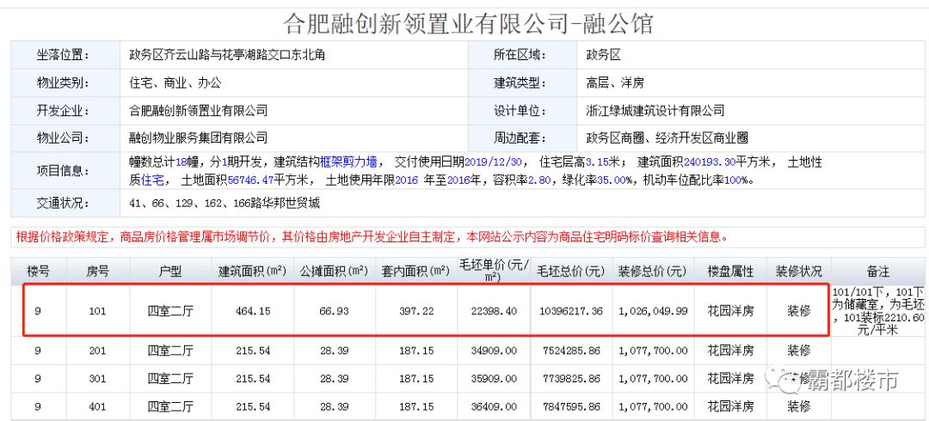This screenshot has width=929, height=421.
Task: Click the 融创物业服务集团有限公司 property company value
Action: click(x=198, y=137)
